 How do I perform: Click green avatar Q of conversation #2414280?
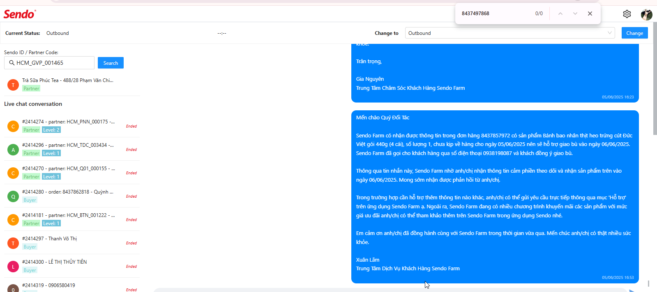[13, 196]
